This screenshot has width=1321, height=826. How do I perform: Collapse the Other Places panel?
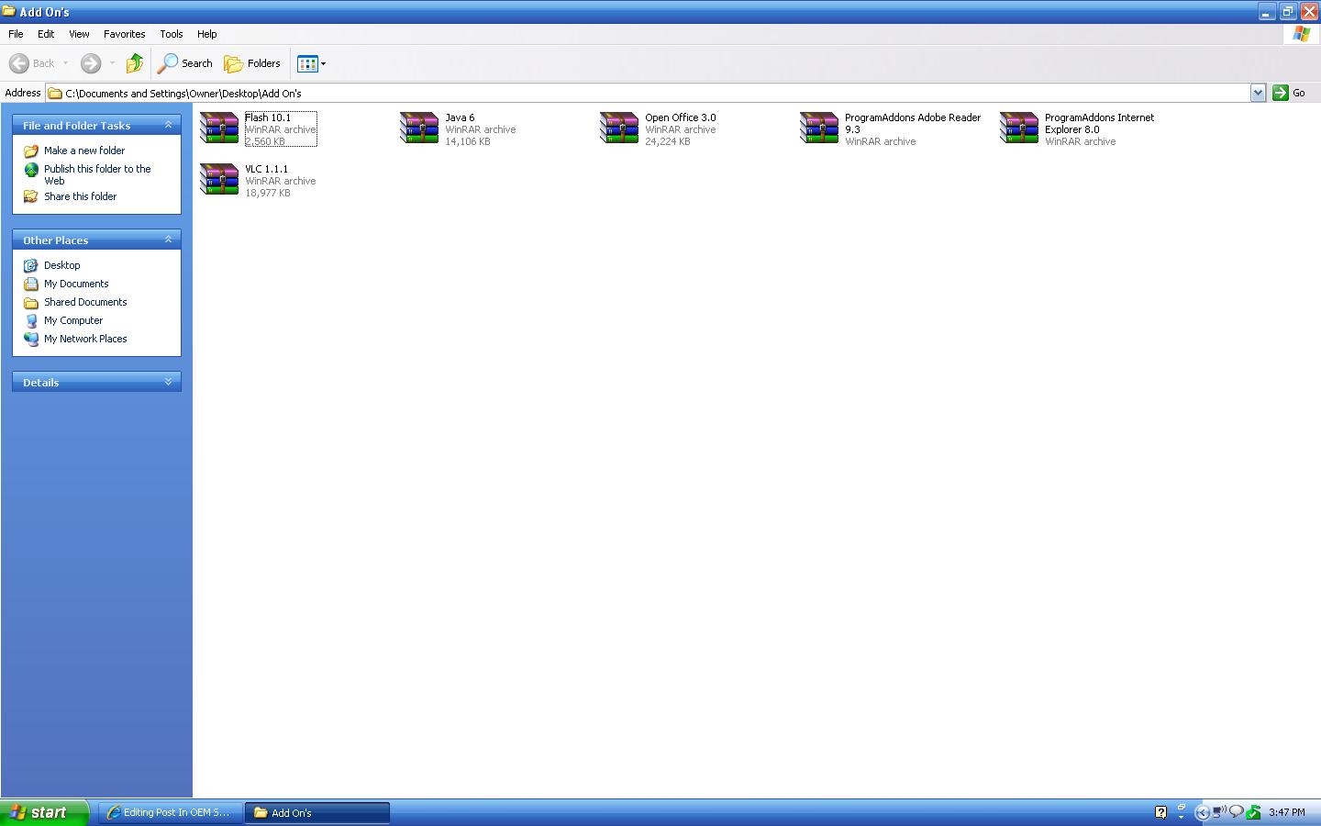(x=168, y=240)
